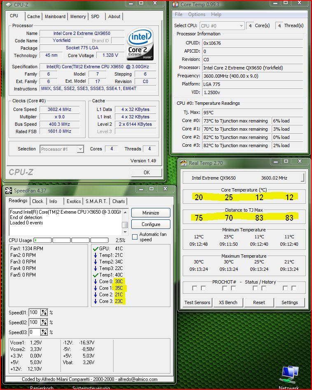Toggle the second PROCHOT# checkbox in Real Temp

tap(203, 288)
